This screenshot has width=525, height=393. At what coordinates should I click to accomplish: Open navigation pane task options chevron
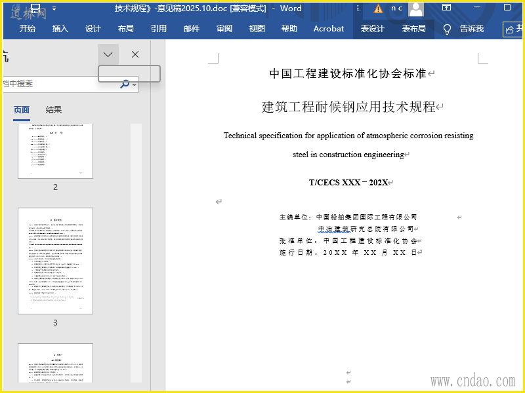click(108, 54)
